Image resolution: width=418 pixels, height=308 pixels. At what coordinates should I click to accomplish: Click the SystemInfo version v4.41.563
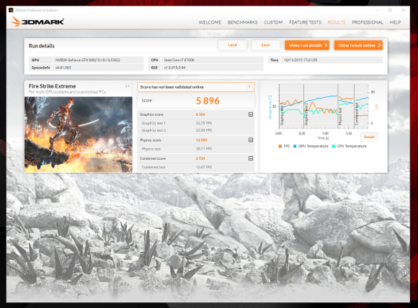pos(63,68)
